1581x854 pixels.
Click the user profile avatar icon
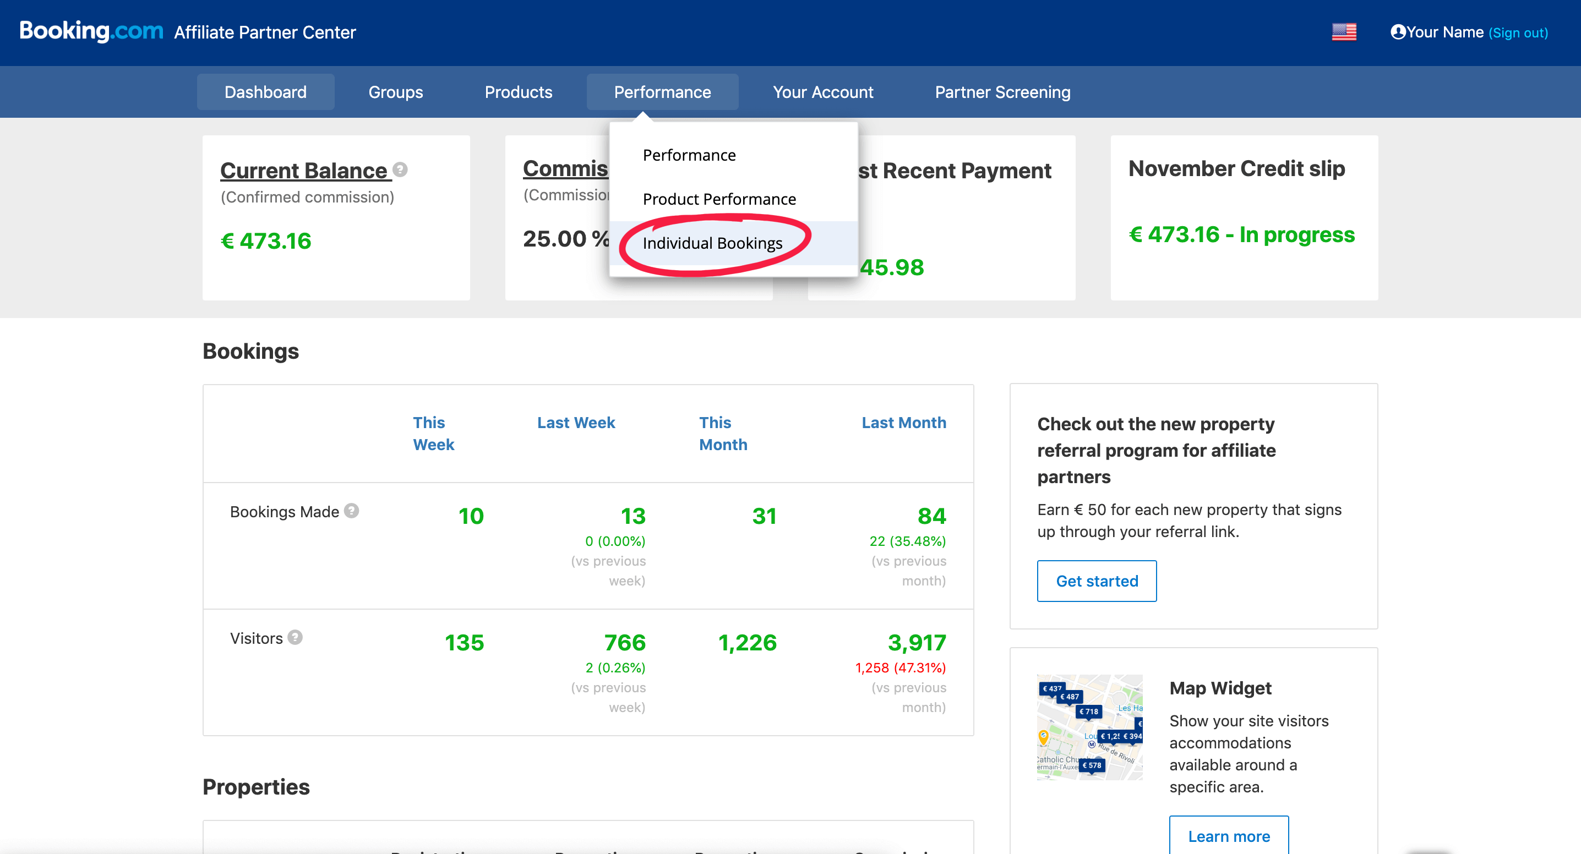[x=1398, y=32]
